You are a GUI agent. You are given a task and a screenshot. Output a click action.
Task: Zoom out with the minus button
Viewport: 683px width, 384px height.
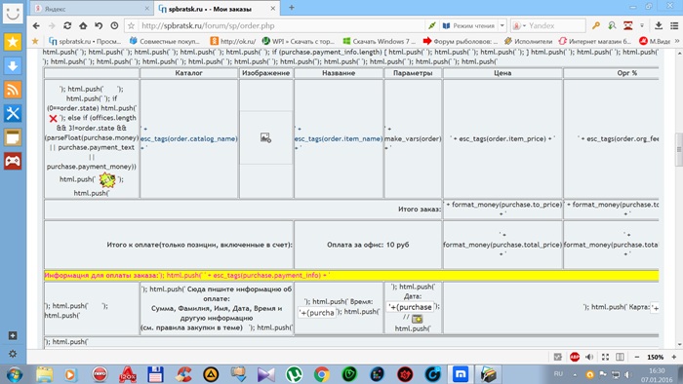pos(637,357)
